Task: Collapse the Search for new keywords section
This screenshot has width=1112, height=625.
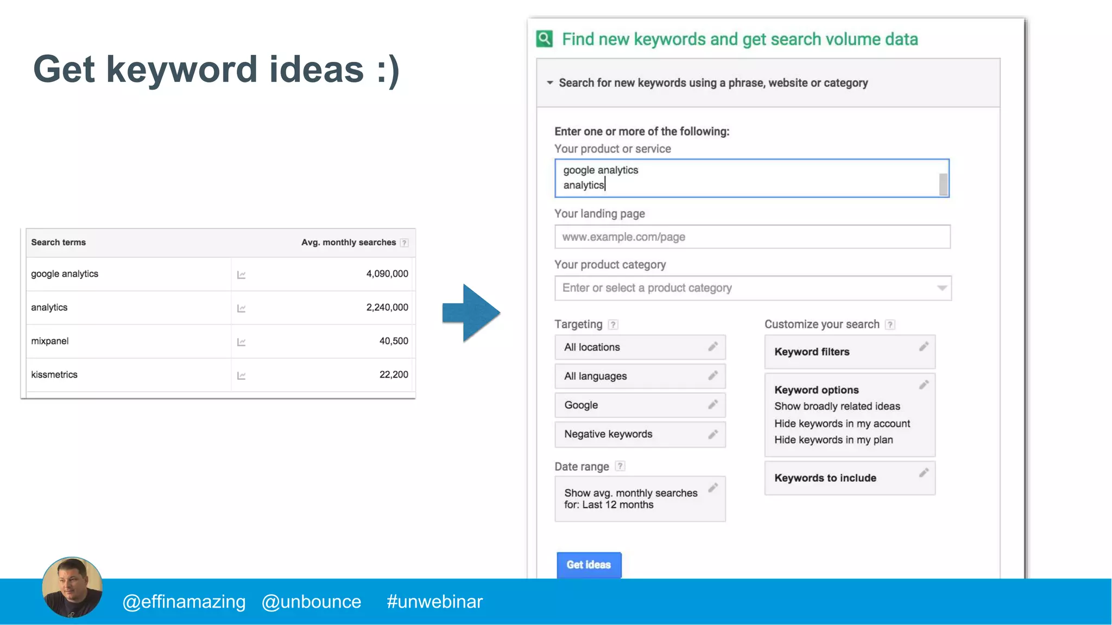Action: (x=550, y=83)
